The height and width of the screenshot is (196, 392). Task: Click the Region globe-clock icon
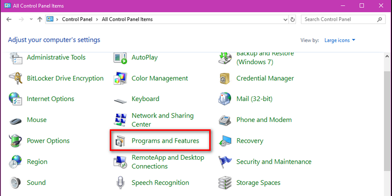(16, 162)
